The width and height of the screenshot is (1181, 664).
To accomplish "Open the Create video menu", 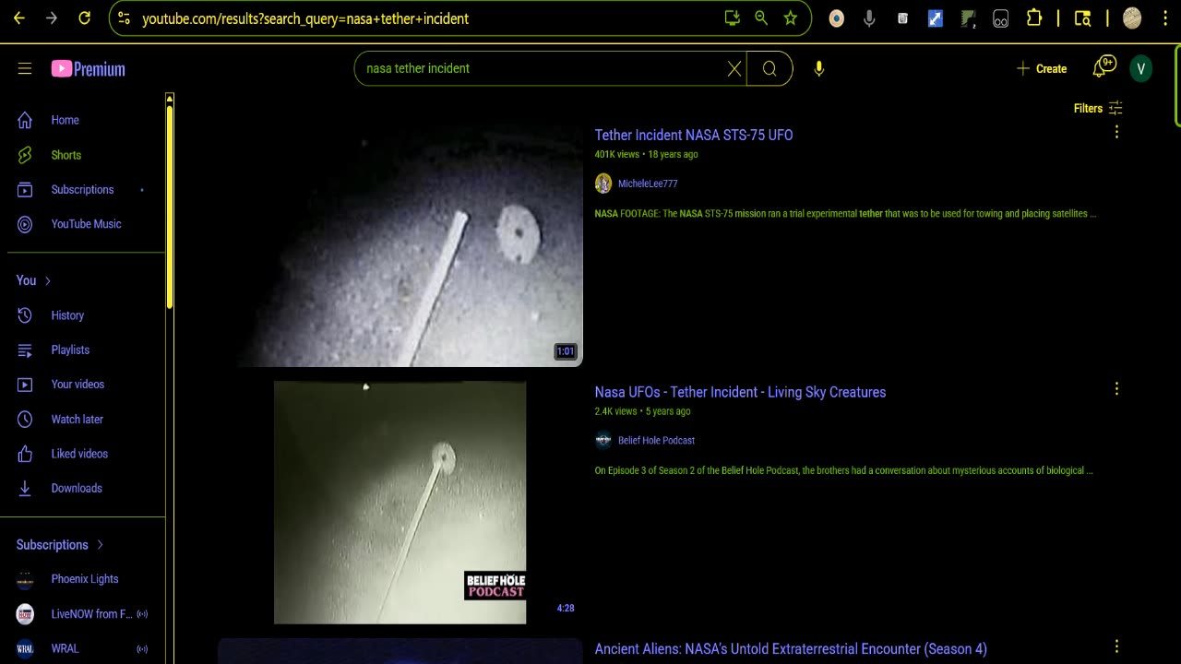I will tap(1041, 68).
